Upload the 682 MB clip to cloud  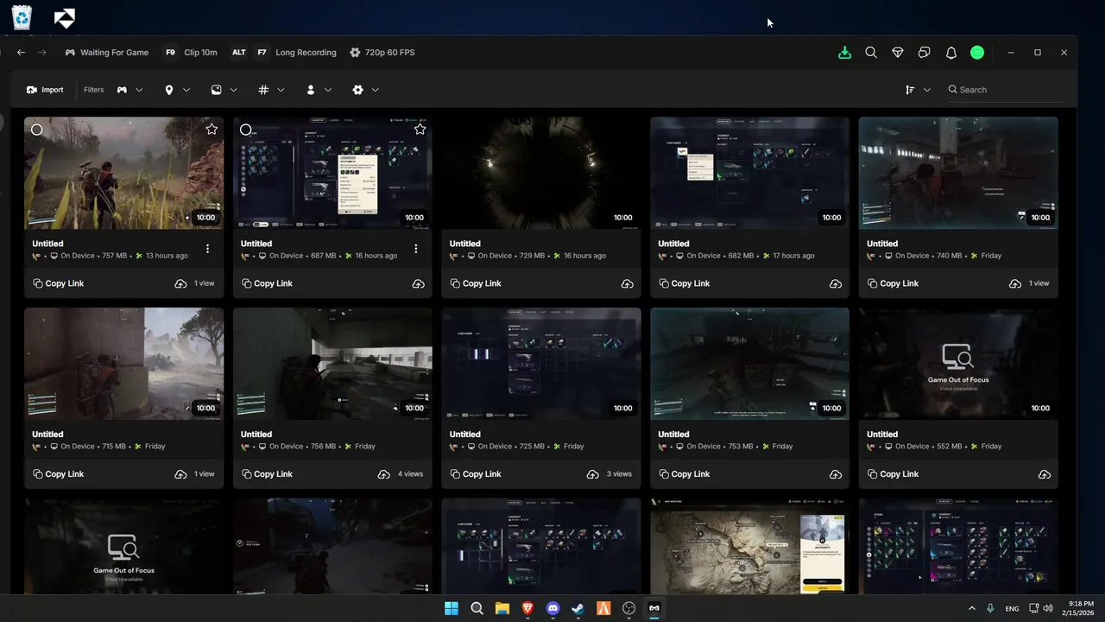coord(836,283)
